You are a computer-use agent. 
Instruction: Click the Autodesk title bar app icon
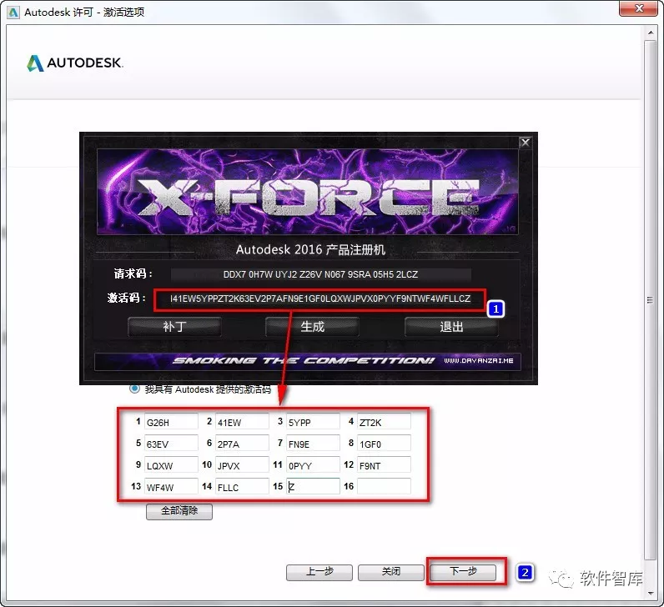[x=13, y=13]
